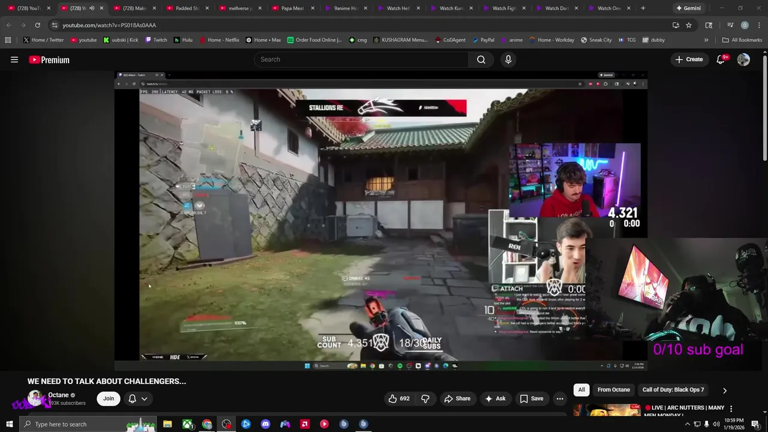This screenshot has width=768, height=432.
Task: Open the Home - Netflix bookmark
Action: click(219, 40)
